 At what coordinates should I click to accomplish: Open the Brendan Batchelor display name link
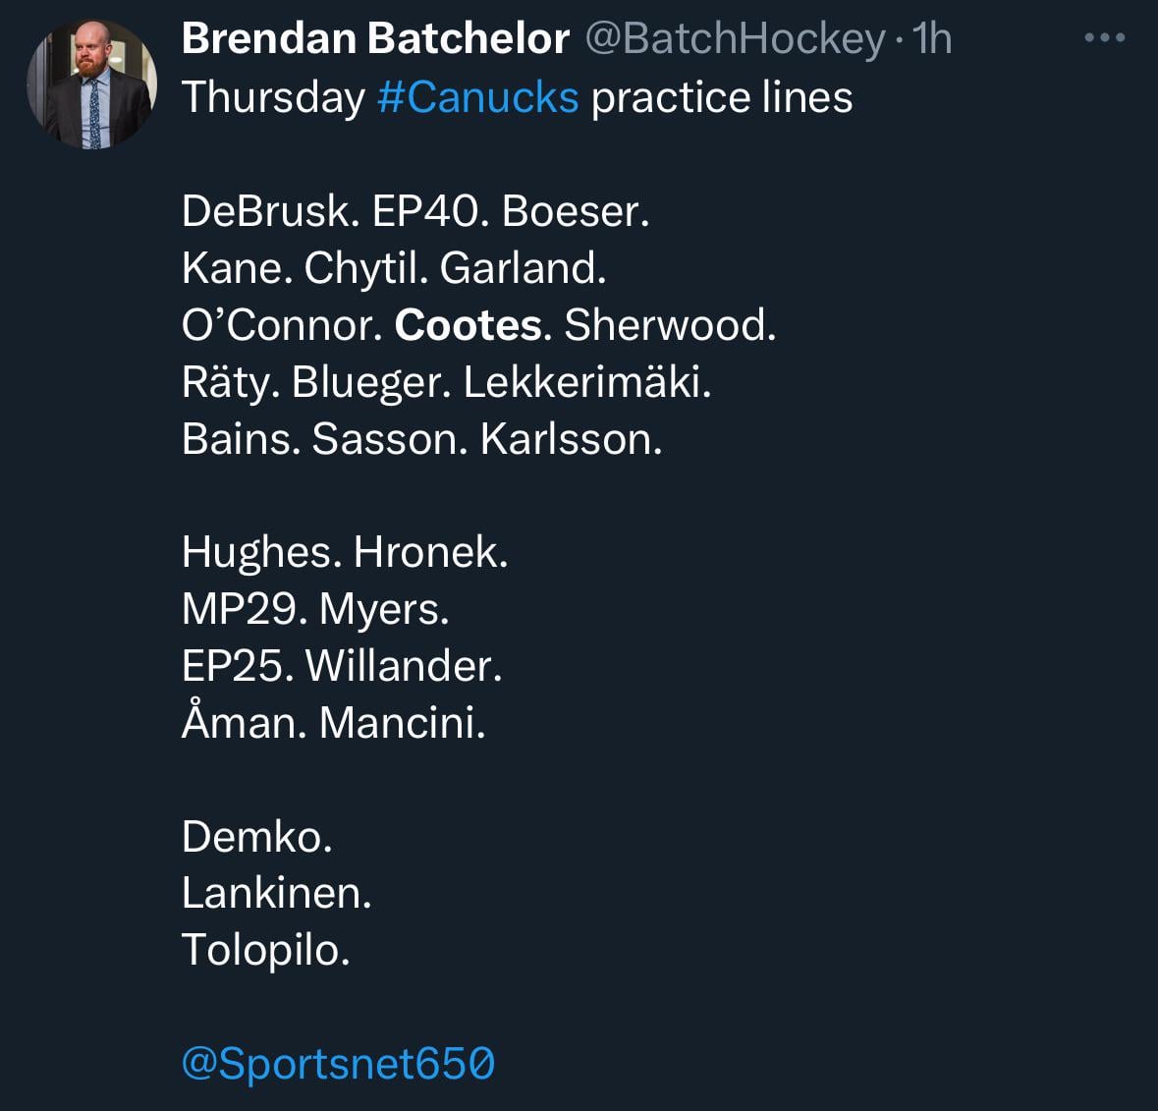[375, 38]
